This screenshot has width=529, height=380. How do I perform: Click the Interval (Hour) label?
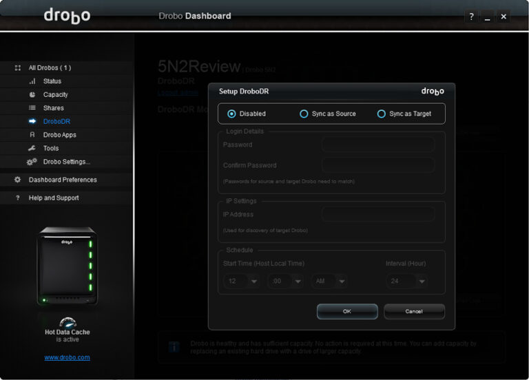click(406, 264)
